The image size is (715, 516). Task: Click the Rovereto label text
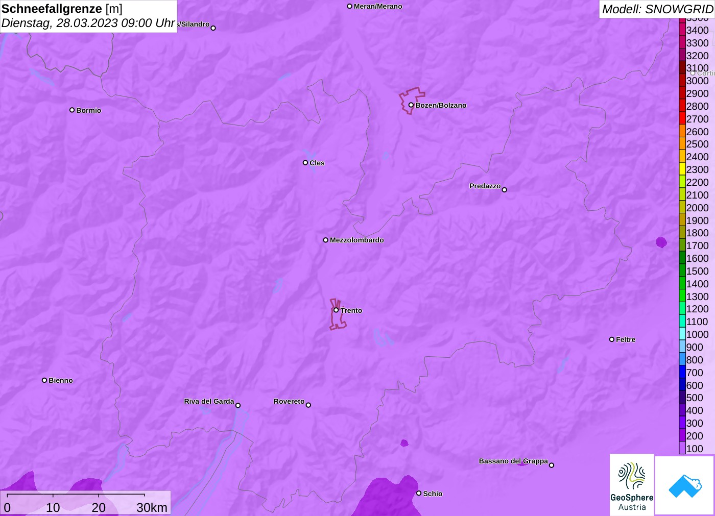coord(289,401)
